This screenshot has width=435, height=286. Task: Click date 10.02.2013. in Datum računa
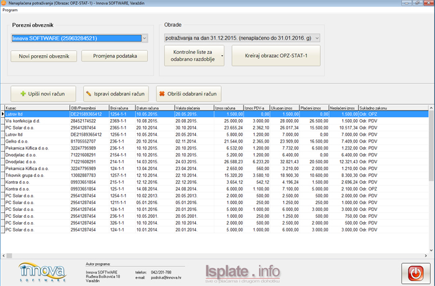click(147, 196)
